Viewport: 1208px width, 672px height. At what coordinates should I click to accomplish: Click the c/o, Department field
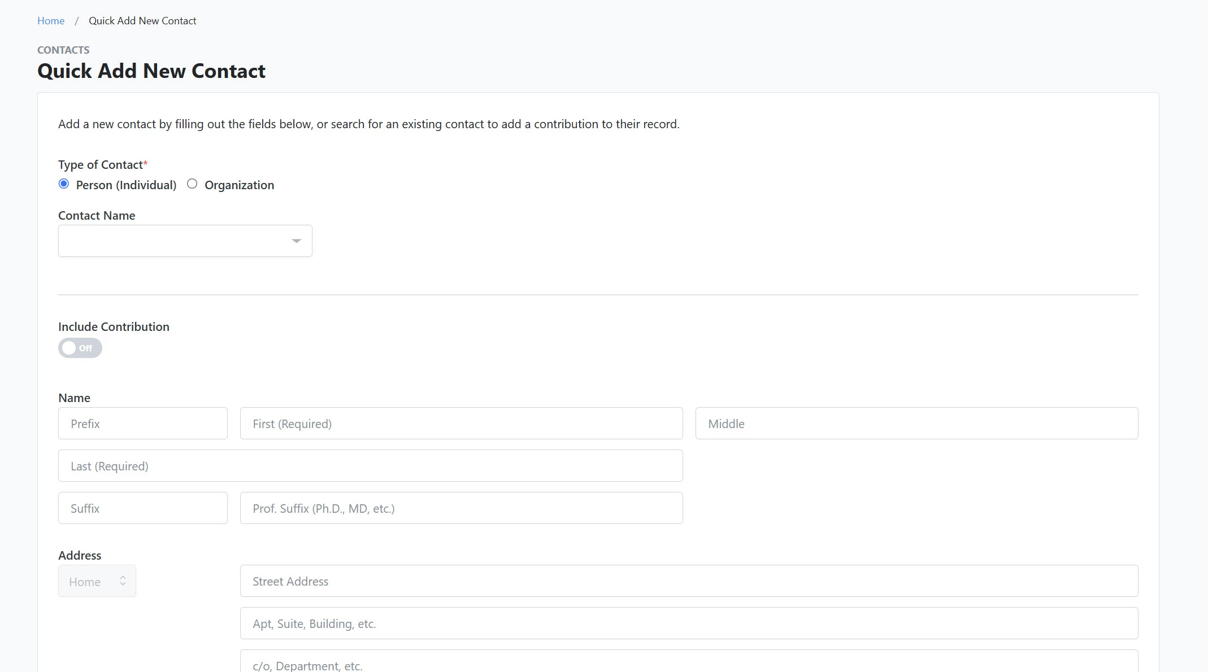(689, 664)
